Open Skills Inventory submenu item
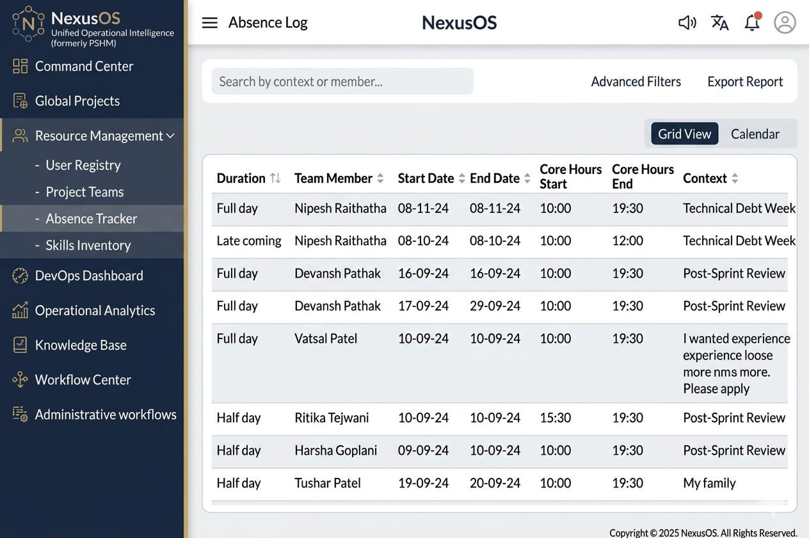Screen dimensions: 809x538 88,245
